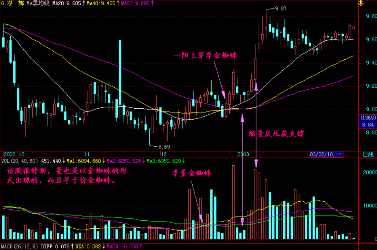Click the magenta arrow after MA60 value
Screen dimensions: 377x250
click(x=153, y=3)
